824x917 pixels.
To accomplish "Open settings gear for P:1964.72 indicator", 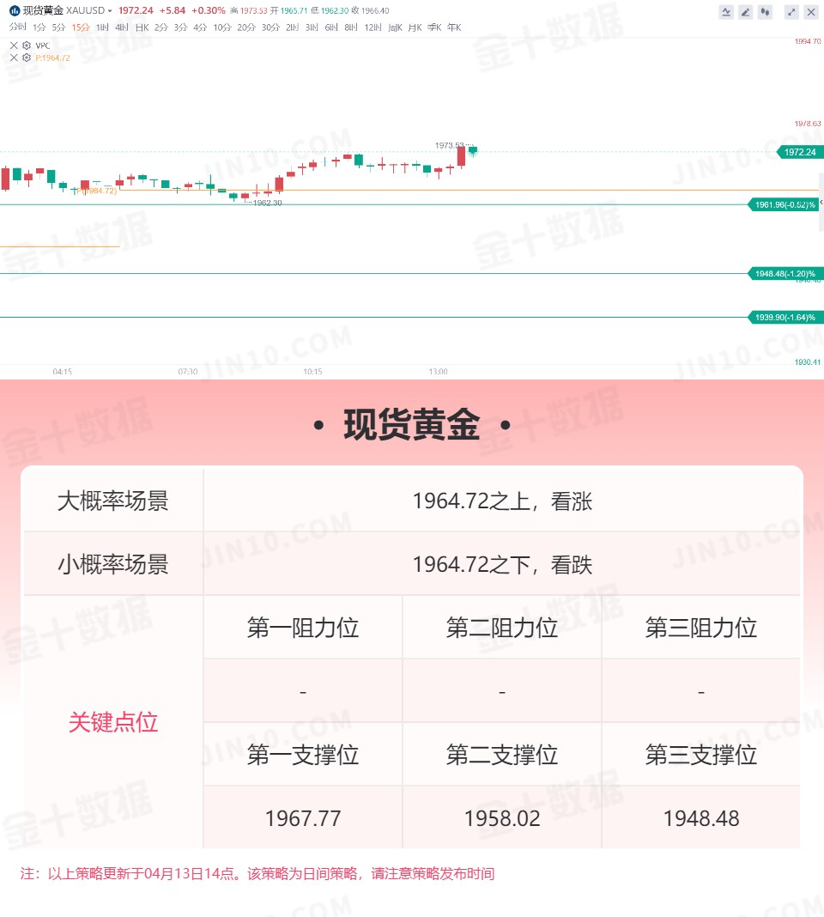I will tap(27, 58).
